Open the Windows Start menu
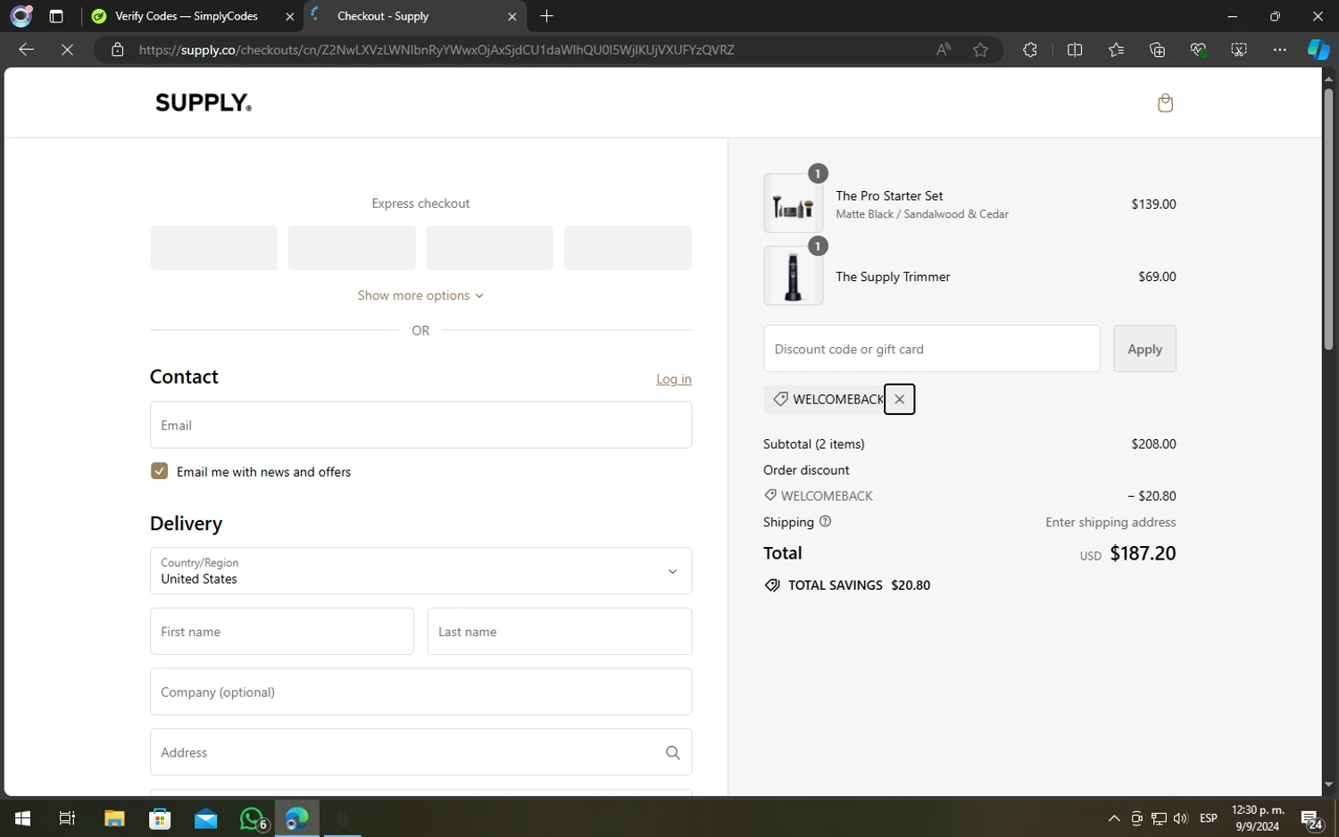Screen dimensions: 1339x837 point(22,818)
